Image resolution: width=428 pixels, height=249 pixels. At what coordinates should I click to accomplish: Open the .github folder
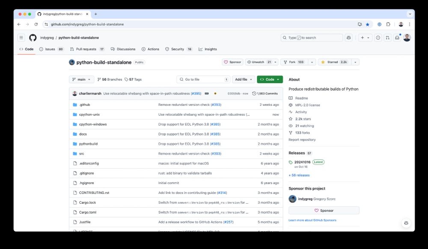click(85, 105)
